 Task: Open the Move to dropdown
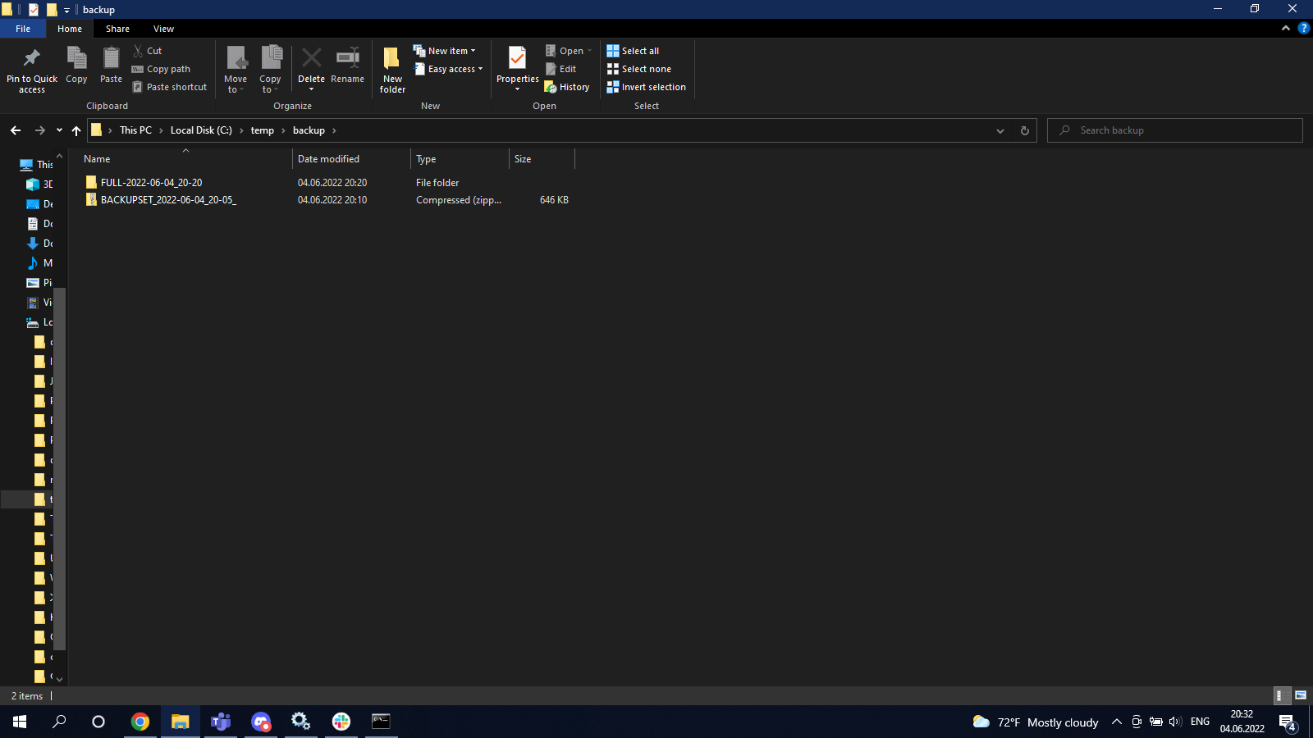tap(236, 84)
